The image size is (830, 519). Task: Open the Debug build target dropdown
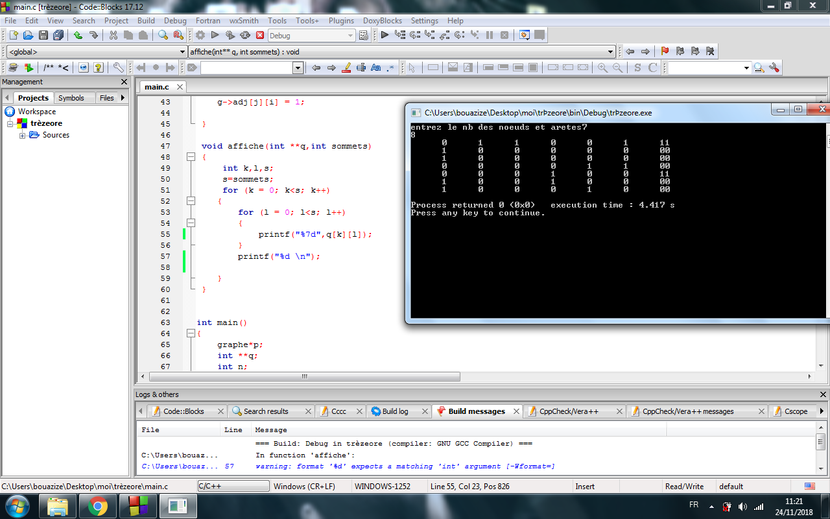point(350,36)
